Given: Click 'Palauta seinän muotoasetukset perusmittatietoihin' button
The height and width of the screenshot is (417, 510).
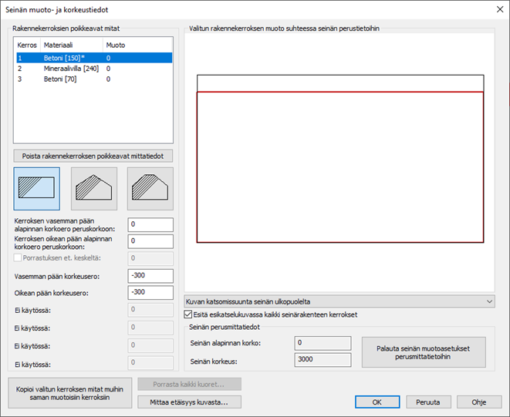Looking at the screenshot, I should [424, 352].
